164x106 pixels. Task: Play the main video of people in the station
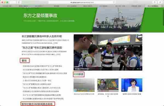tap(108, 52)
